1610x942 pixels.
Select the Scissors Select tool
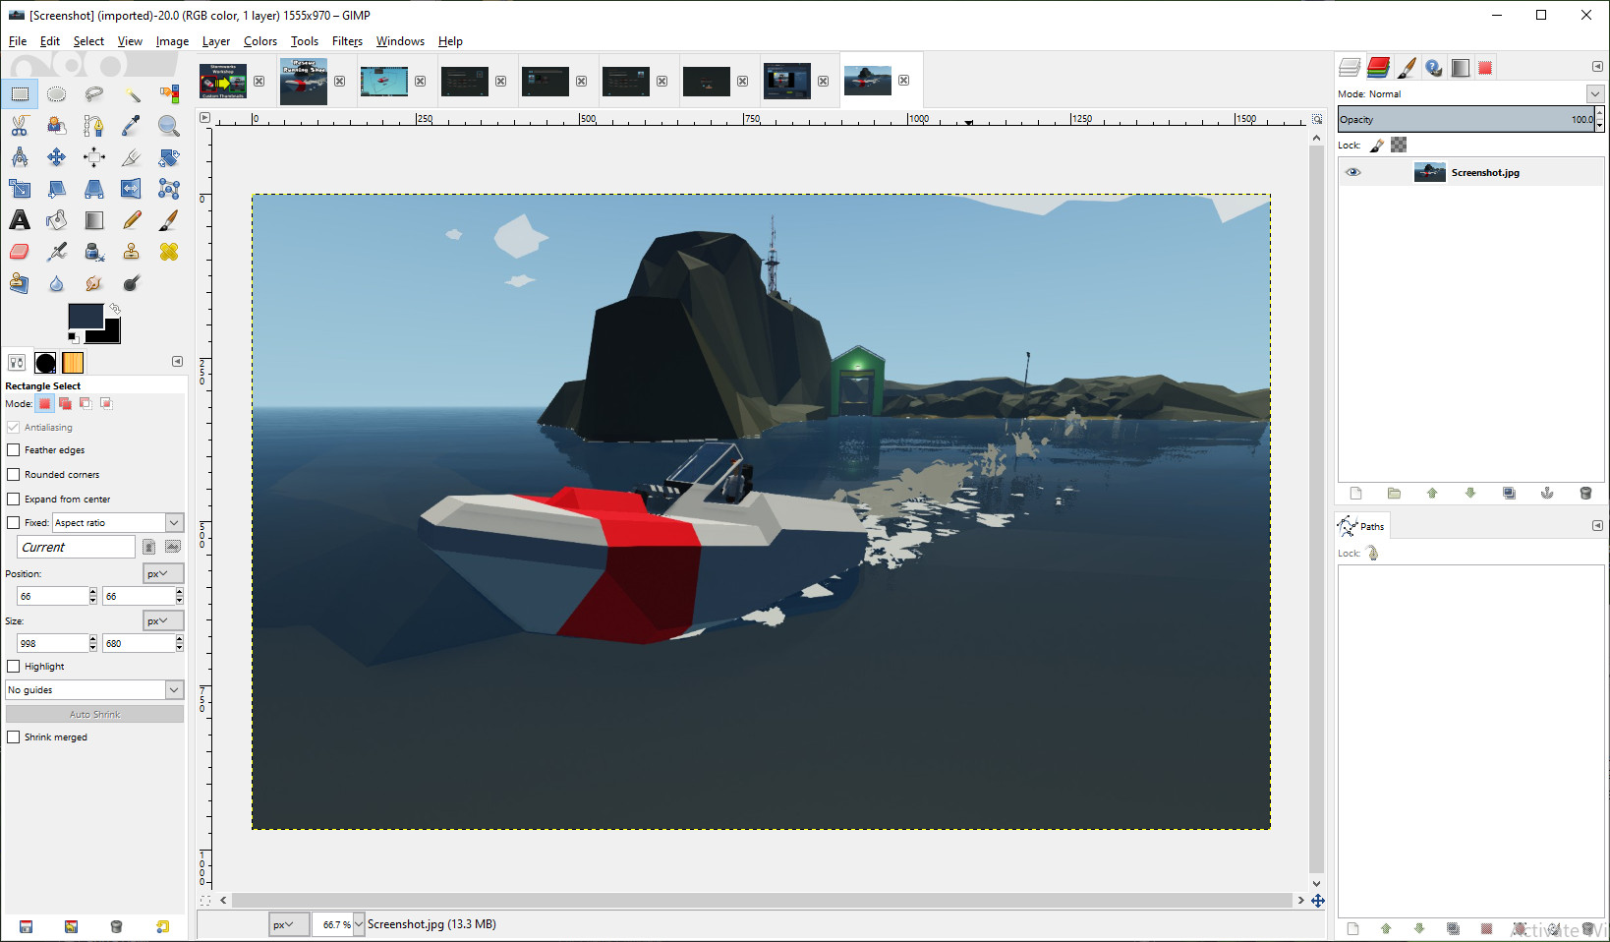click(x=20, y=126)
